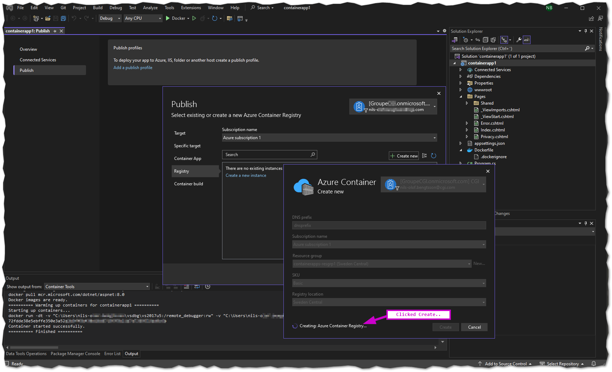Click Add to Source Control in the status bar
This screenshot has height=372, width=612.
coord(505,364)
